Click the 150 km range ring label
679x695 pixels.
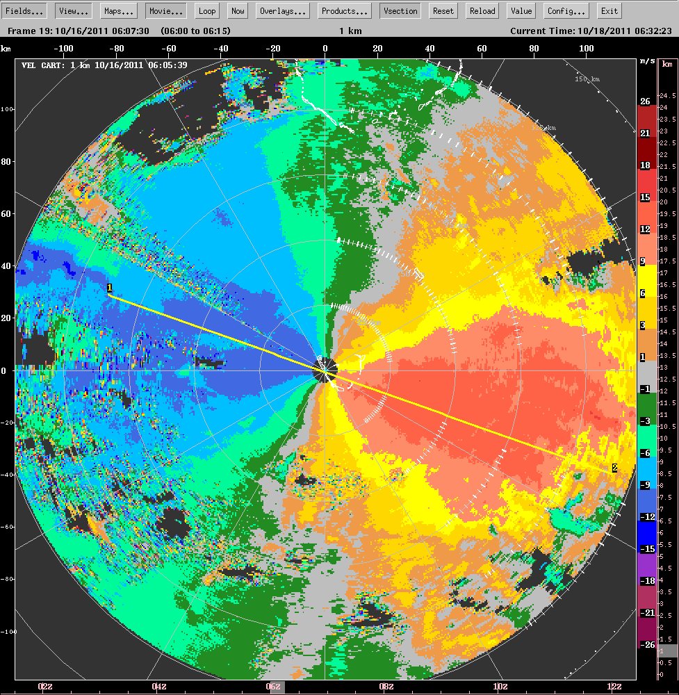pos(587,79)
